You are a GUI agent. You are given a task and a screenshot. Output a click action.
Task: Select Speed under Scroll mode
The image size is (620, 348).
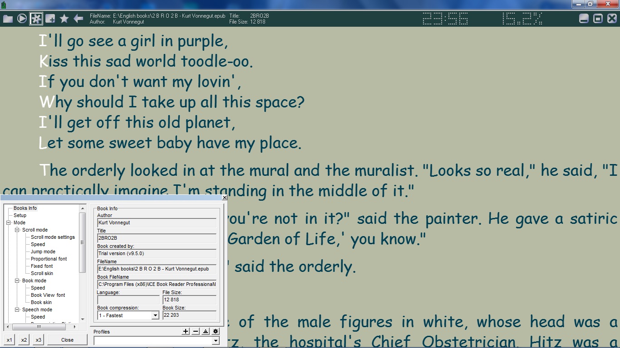[38, 245]
